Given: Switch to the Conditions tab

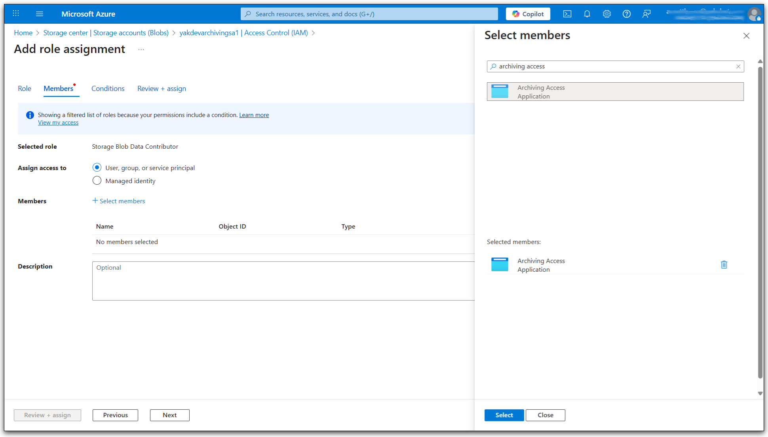Looking at the screenshot, I should pos(108,89).
